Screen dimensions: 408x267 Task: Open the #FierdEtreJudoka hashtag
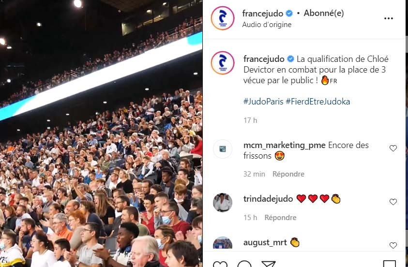[x=317, y=102]
